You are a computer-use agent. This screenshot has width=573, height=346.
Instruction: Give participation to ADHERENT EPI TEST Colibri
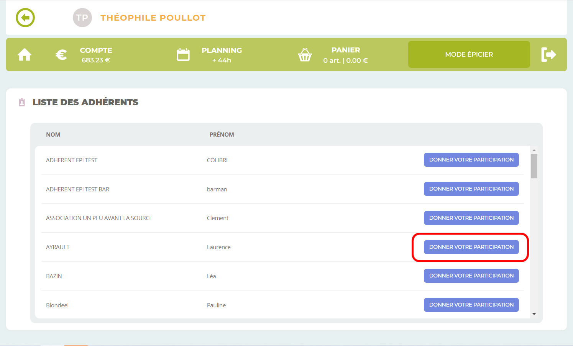pyautogui.click(x=471, y=160)
